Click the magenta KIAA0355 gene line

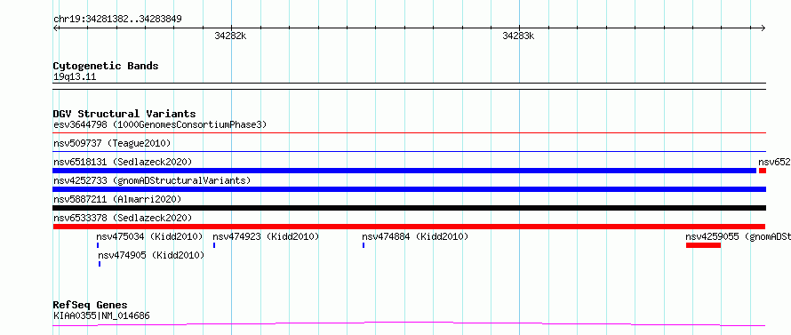tap(409, 324)
